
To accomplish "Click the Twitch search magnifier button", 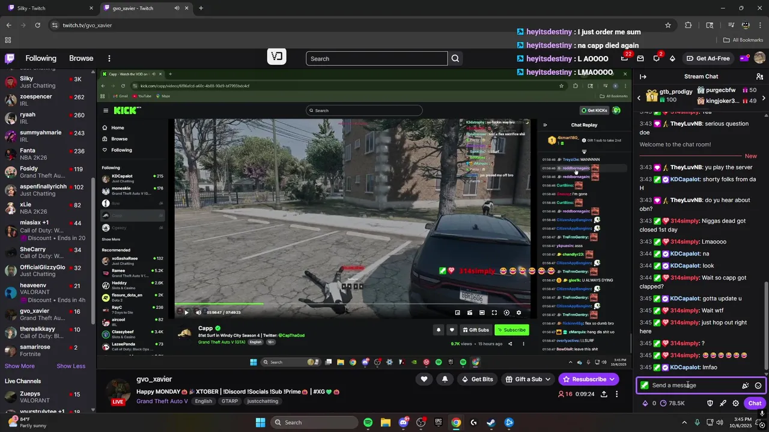I will (455, 59).
